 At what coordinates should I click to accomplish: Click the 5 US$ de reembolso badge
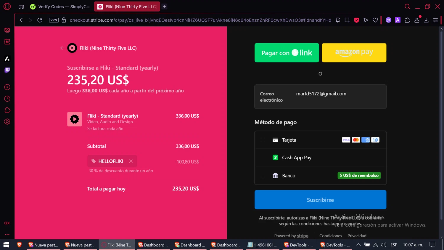pos(359,175)
